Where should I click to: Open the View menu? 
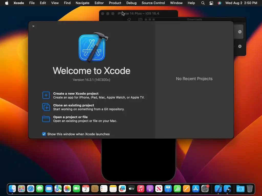click(55, 3)
